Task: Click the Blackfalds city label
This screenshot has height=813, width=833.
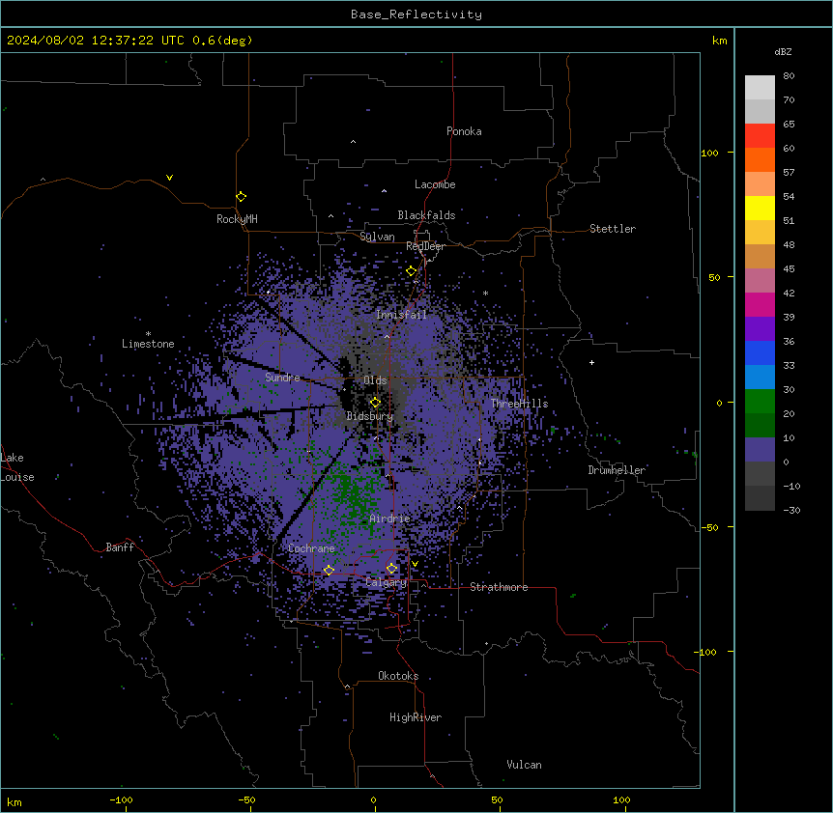Action: click(426, 215)
